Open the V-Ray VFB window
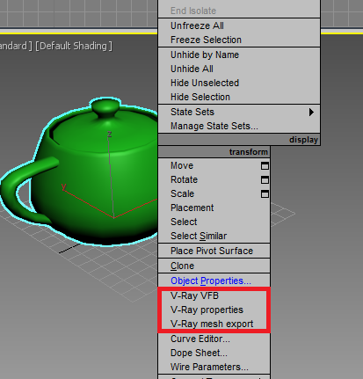The image size is (363, 379). [214, 295]
